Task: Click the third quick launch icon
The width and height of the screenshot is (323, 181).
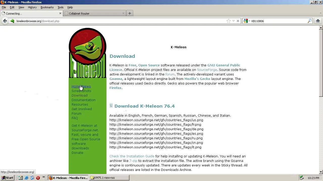Action: click(32, 178)
